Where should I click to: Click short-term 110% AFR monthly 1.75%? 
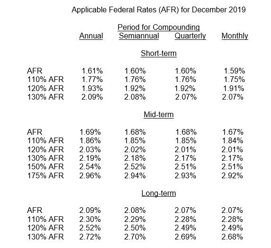[x=234, y=80]
